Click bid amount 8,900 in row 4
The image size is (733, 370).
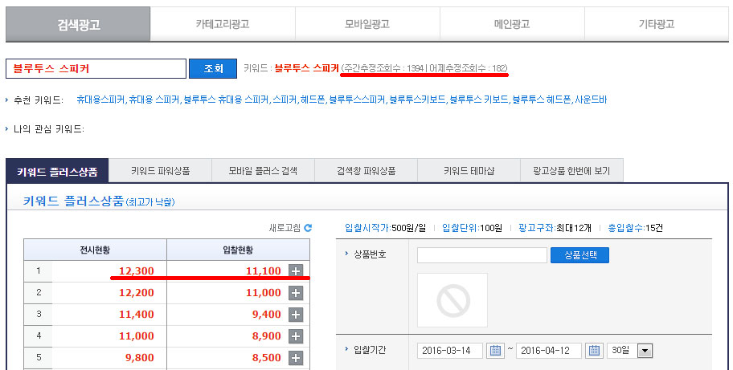point(267,336)
